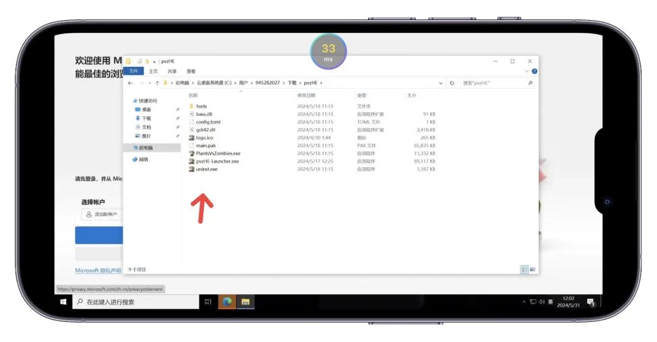Open quick access toolbar customize dropdown
Image resolution: width=657 pixels, height=342 pixels.
(x=154, y=61)
